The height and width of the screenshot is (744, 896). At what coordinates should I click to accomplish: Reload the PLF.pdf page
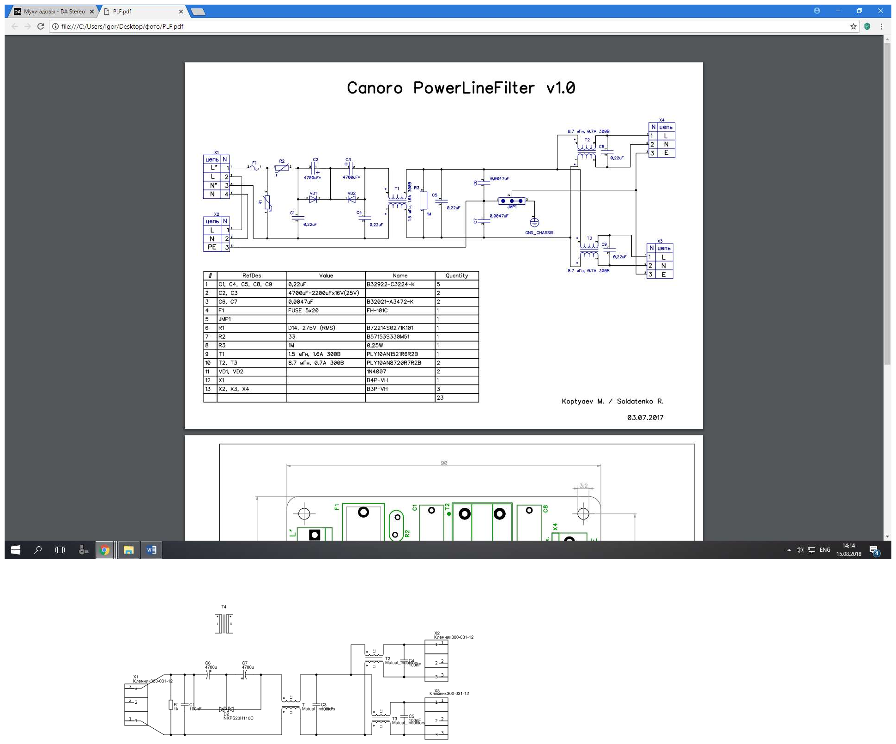41,26
